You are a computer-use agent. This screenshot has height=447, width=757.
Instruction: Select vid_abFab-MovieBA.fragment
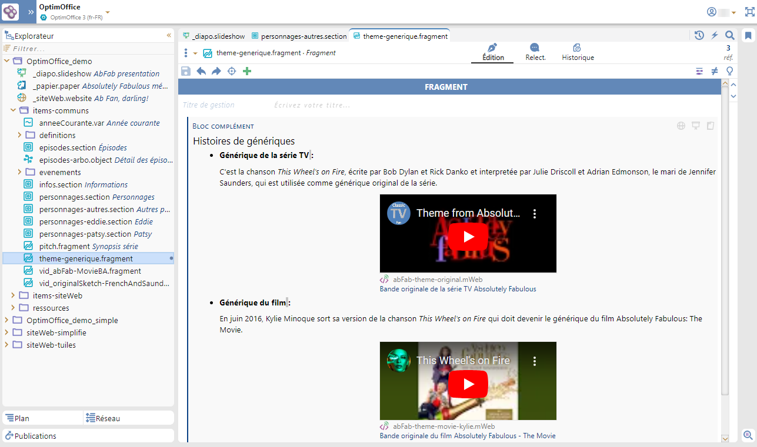click(82, 271)
